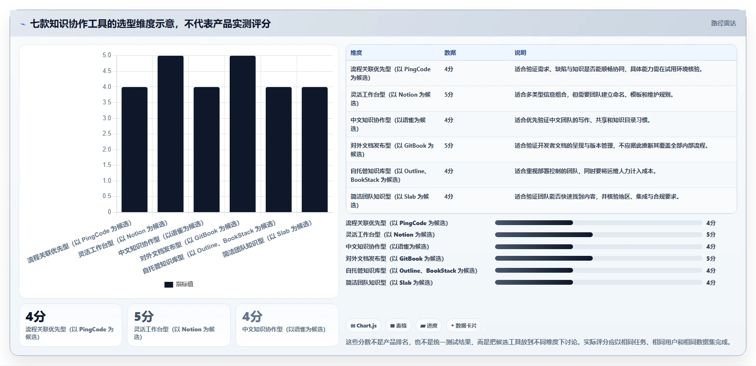
Task: Click the Notion progress bar
Action: (x=599, y=235)
